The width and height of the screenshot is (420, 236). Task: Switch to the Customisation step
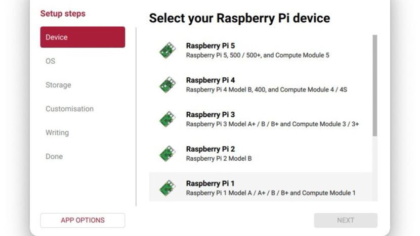69,109
